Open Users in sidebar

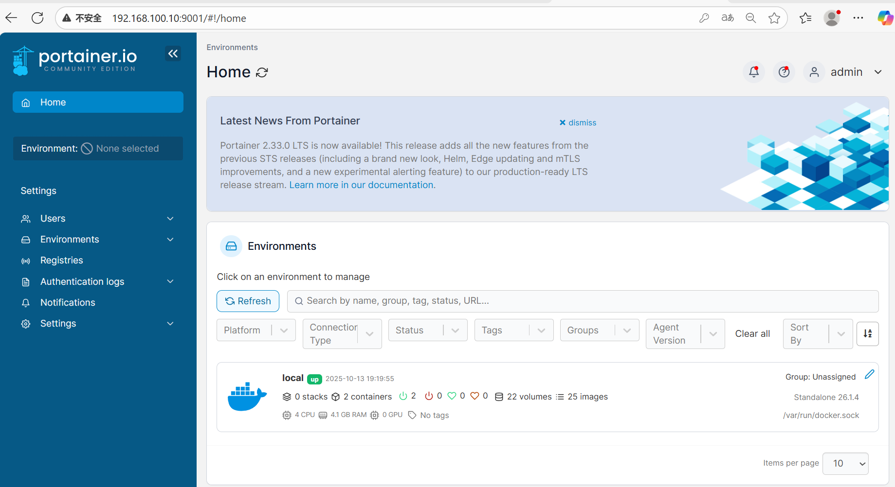coord(53,219)
